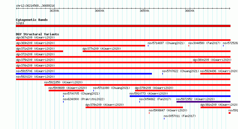The image size is (238, 129).
Task: Select nsv5707622 (Chuang2021) label
Action: [181, 71]
